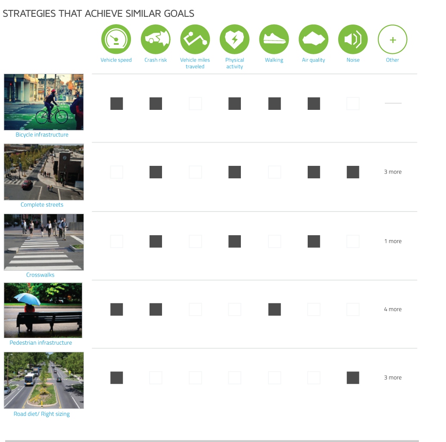
Task: Select the Walking shoe icon
Action: 274,39
